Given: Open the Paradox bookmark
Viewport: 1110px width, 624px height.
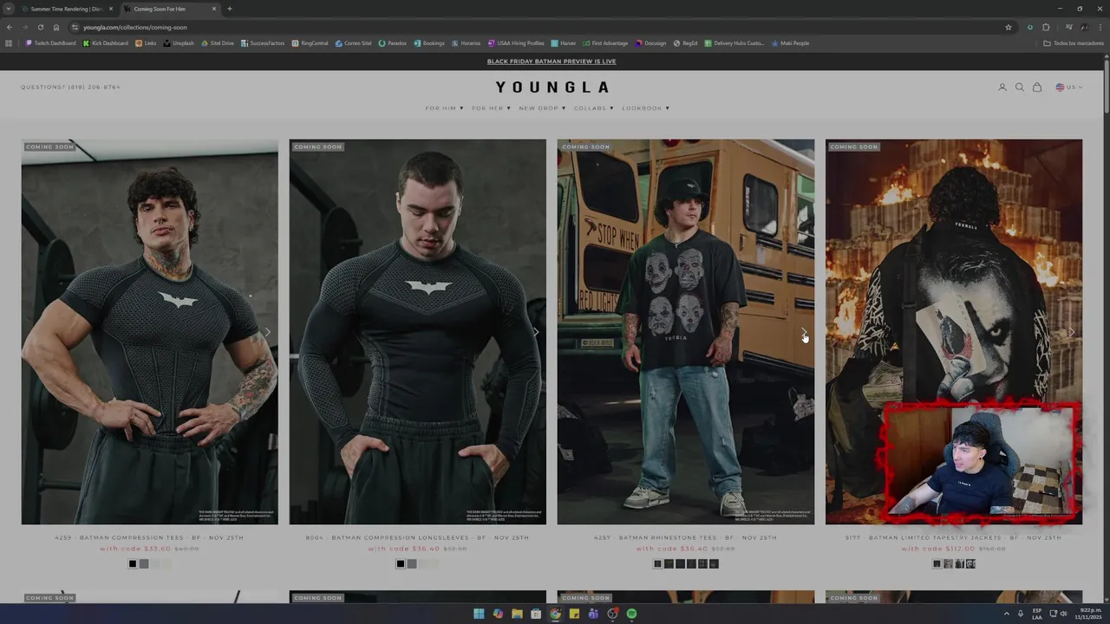Looking at the screenshot, I should coord(393,42).
